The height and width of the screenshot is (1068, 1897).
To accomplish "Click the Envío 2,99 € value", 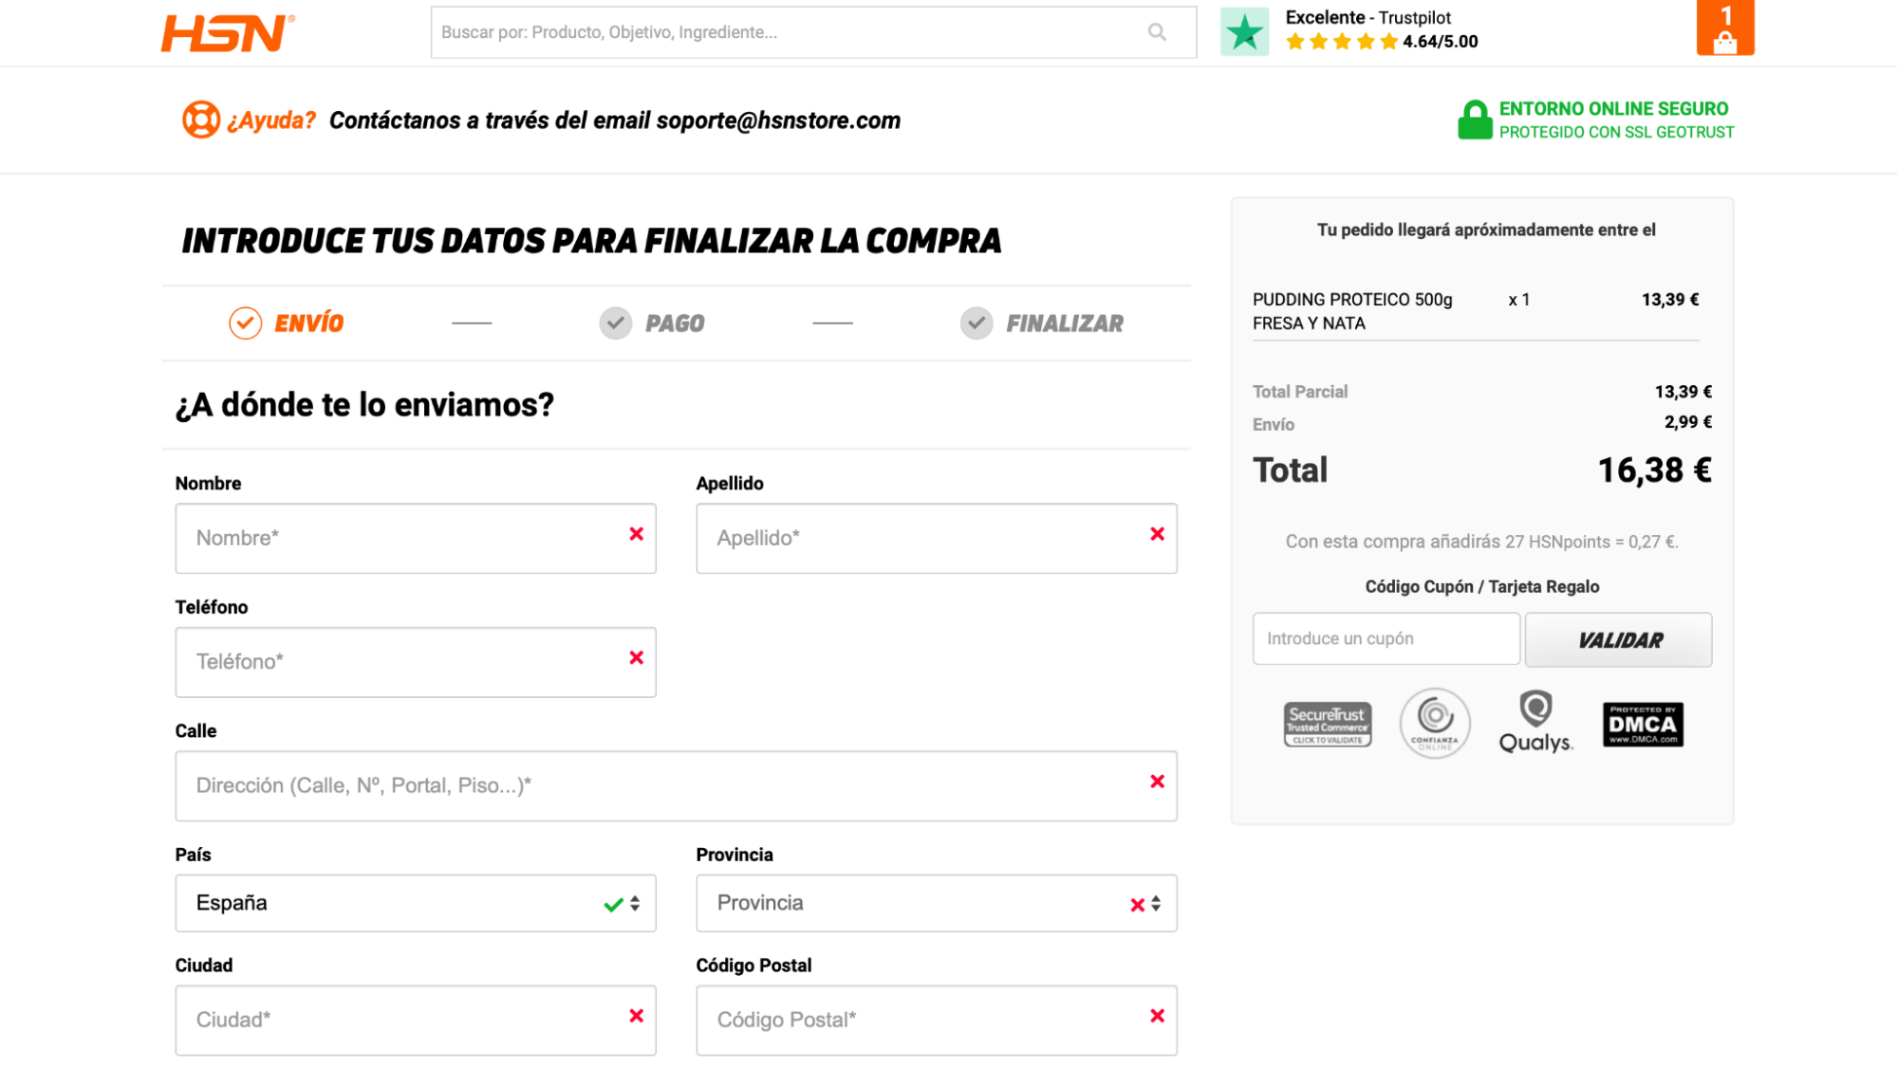I will click(x=1687, y=422).
